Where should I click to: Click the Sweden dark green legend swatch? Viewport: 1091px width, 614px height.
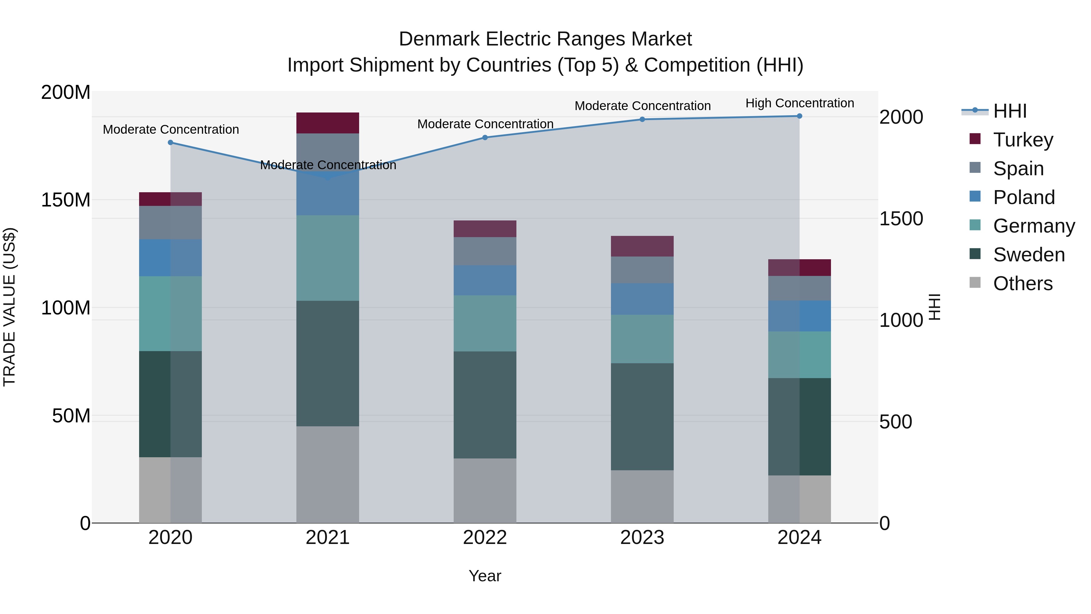tap(975, 253)
